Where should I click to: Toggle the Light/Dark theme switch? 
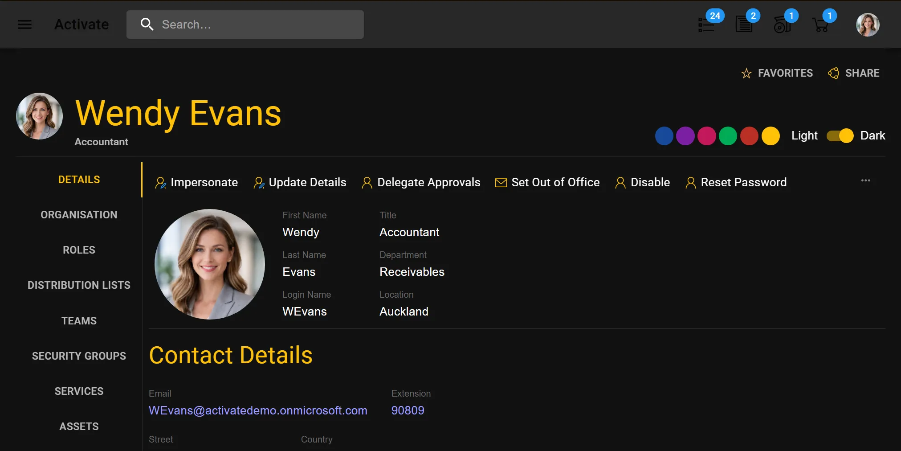pyautogui.click(x=840, y=136)
